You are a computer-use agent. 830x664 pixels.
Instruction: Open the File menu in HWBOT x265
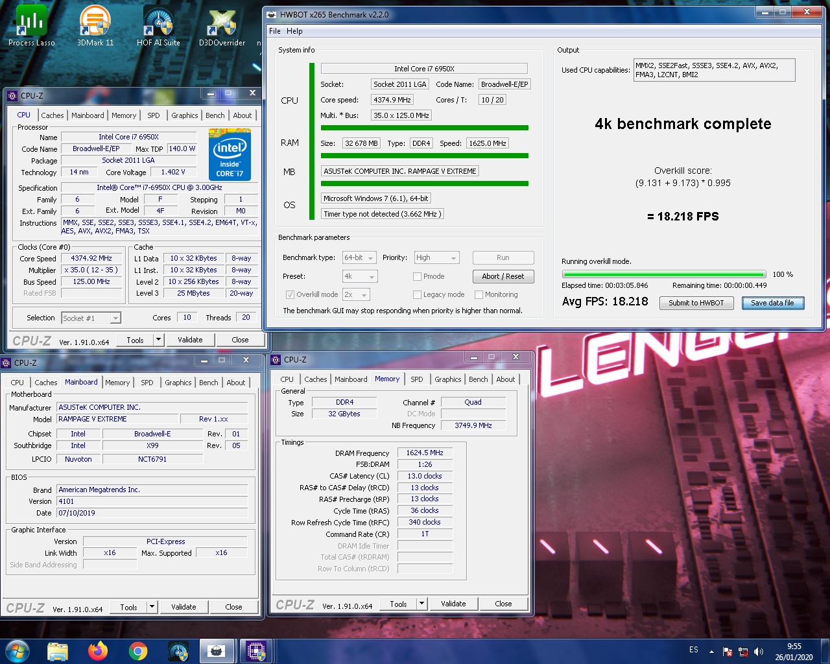[x=275, y=31]
